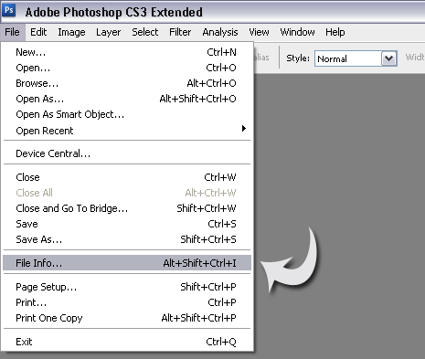Open File Info... dialog
This screenshot has height=359, width=425.
coord(127,263)
